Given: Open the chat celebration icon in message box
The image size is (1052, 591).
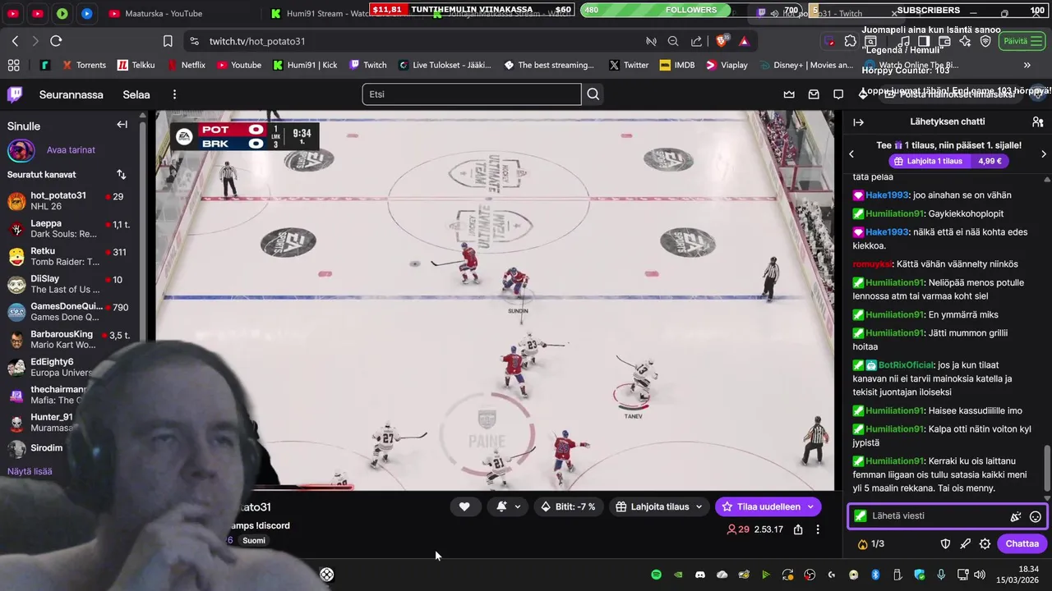Looking at the screenshot, I should [x=1016, y=516].
